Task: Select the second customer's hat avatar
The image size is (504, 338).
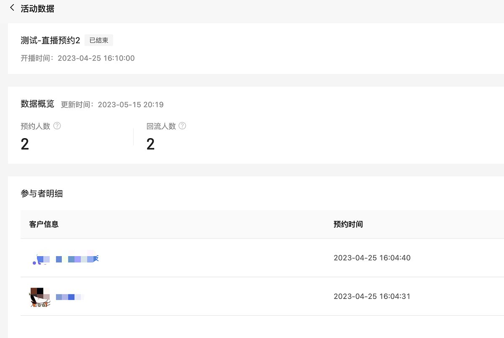Action: tap(40, 296)
